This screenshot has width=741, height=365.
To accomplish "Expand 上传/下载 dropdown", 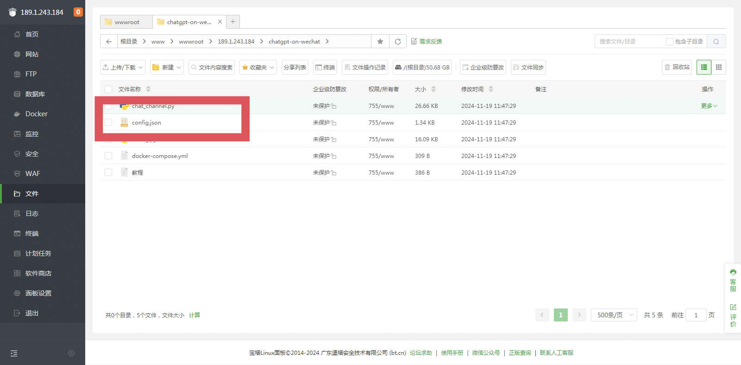I will [x=123, y=67].
